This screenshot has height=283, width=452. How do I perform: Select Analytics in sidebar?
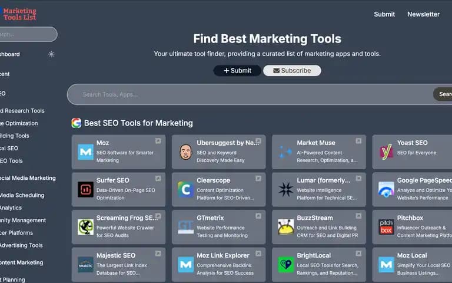(11, 208)
